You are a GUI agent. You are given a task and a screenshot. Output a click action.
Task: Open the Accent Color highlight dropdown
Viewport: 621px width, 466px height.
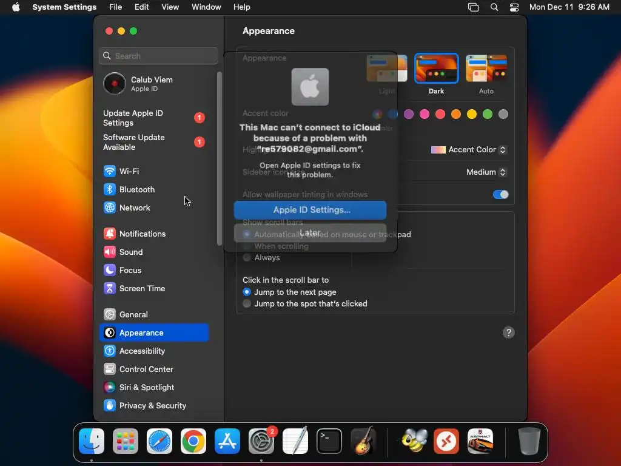(x=469, y=150)
